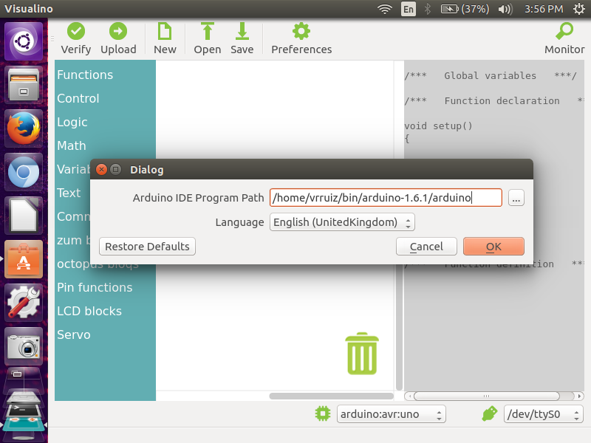The height and width of the screenshot is (443, 591).
Task: Open the arduino:avr:uno board dropdown
Action: pyautogui.click(x=392, y=414)
